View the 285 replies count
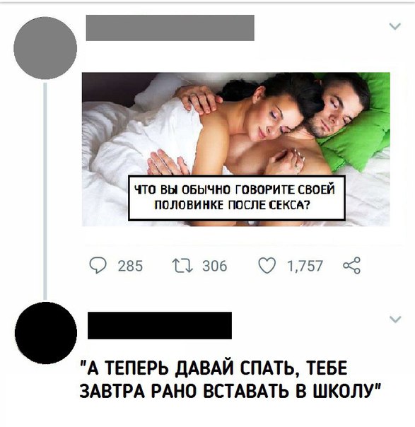Image resolution: width=415 pixels, height=427 pixels. click(x=130, y=266)
